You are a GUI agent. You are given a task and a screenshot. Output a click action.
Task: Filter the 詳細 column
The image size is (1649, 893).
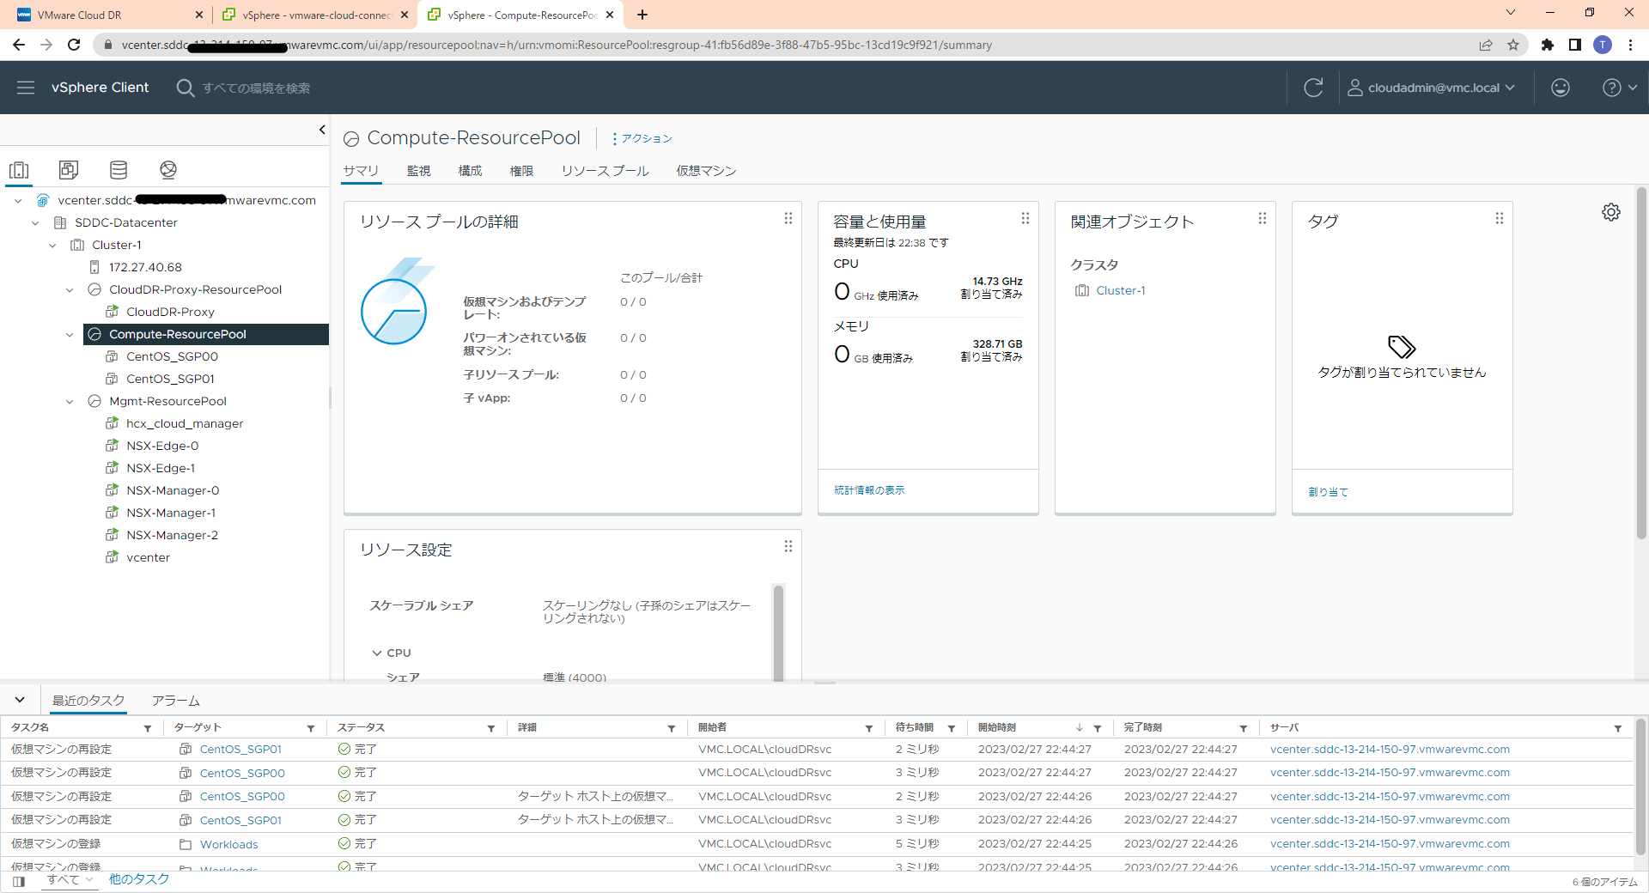click(672, 728)
